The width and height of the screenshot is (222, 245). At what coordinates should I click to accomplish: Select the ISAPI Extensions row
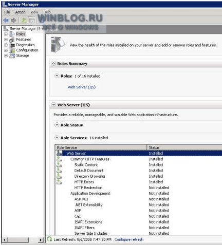tap(139, 222)
